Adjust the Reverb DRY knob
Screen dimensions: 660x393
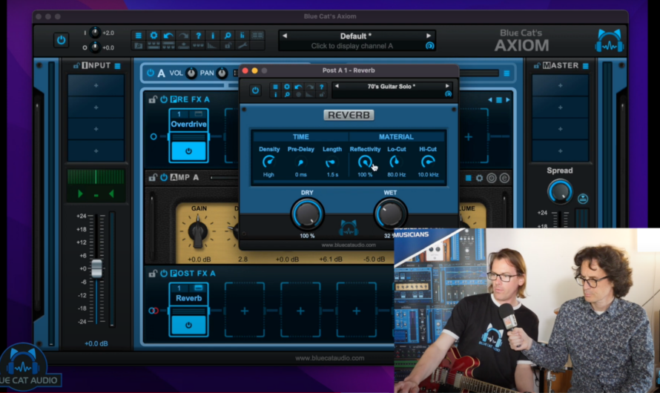tap(307, 214)
